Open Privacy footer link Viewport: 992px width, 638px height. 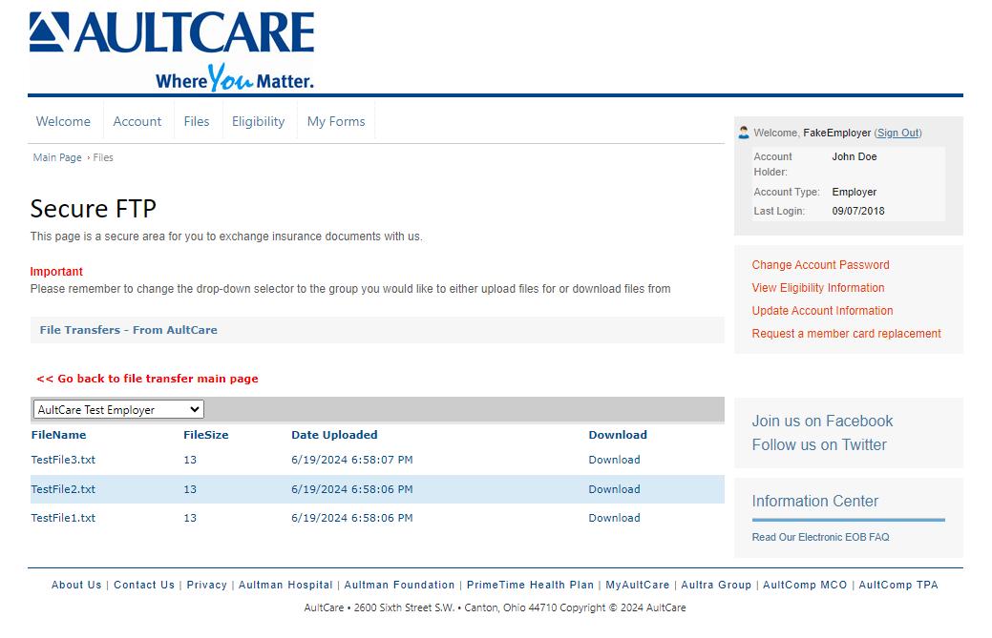[207, 585]
